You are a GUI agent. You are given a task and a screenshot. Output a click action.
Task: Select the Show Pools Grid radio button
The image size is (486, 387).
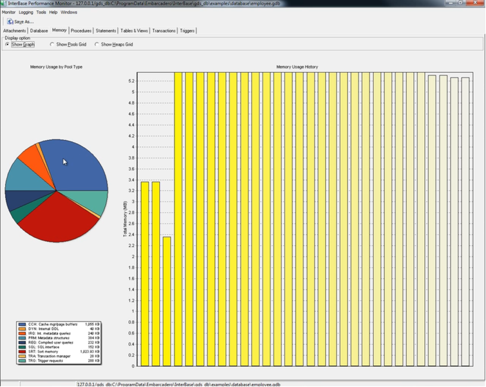52,45
